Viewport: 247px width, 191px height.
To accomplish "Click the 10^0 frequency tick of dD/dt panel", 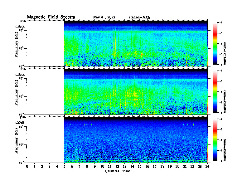I will click(21, 96).
